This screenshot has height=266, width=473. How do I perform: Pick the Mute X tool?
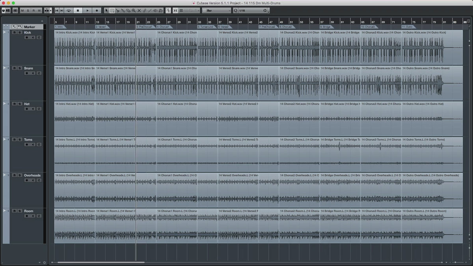pyautogui.click(x=139, y=11)
